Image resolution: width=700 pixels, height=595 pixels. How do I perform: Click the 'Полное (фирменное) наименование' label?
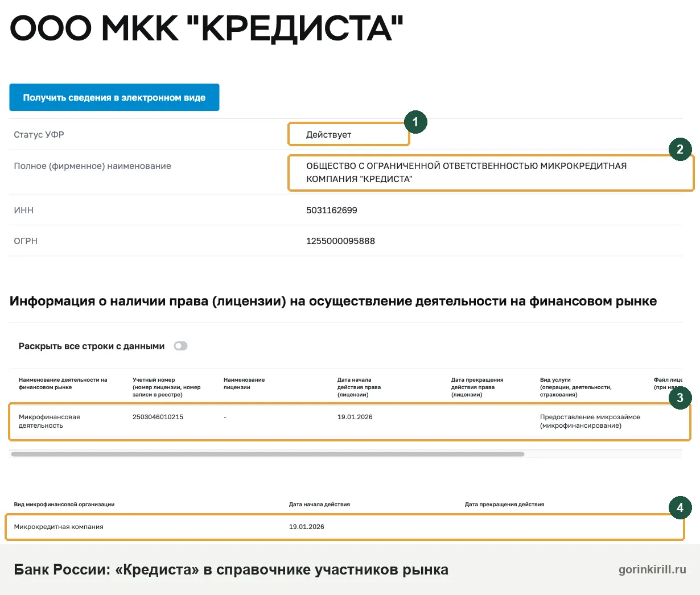click(92, 166)
